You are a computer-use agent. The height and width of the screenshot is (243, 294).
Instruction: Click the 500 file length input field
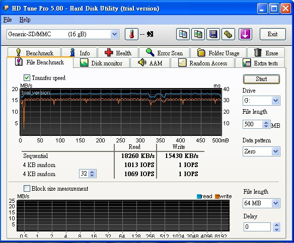click(253, 124)
